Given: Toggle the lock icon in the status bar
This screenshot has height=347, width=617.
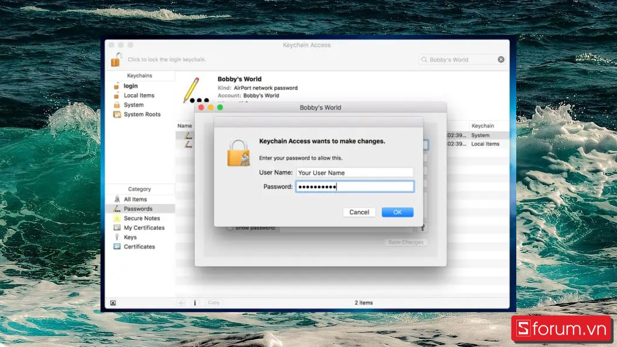Looking at the screenshot, I should 113,303.
